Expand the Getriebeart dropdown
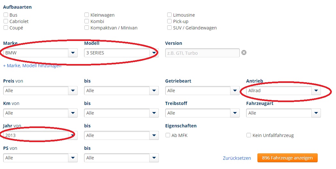This screenshot has width=336, height=169. (202, 91)
